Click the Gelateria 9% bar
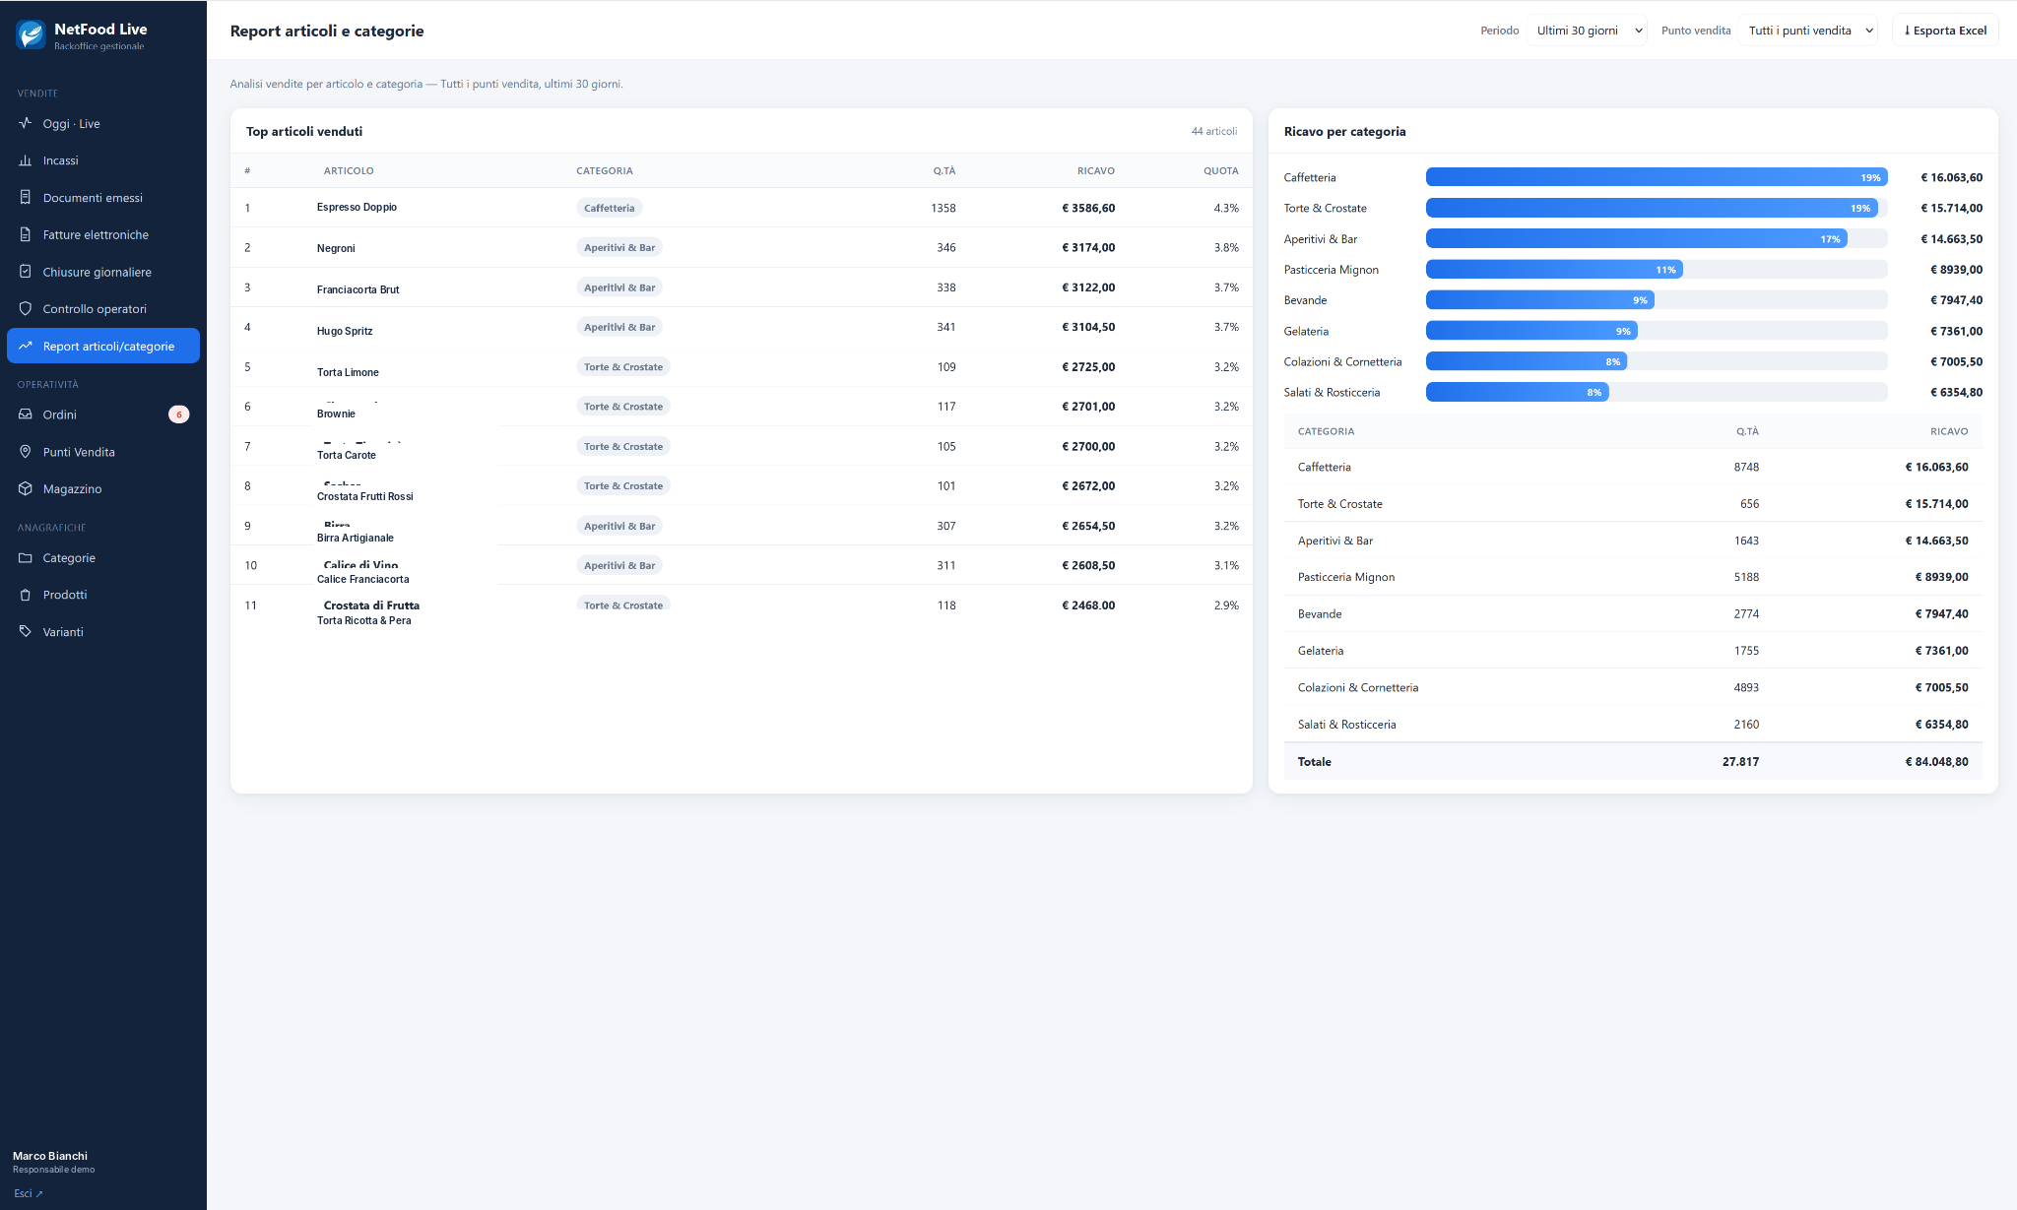Viewport: 2017px width, 1210px height. (x=1531, y=331)
